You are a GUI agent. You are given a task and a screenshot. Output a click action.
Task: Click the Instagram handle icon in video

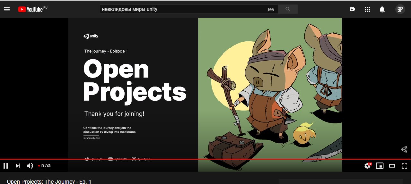[134, 159]
